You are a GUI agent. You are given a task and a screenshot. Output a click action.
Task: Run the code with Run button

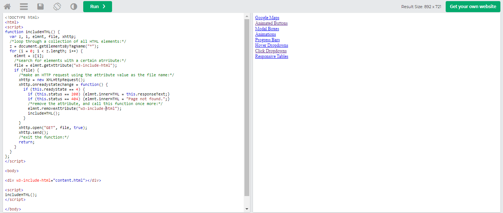[x=98, y=7]
